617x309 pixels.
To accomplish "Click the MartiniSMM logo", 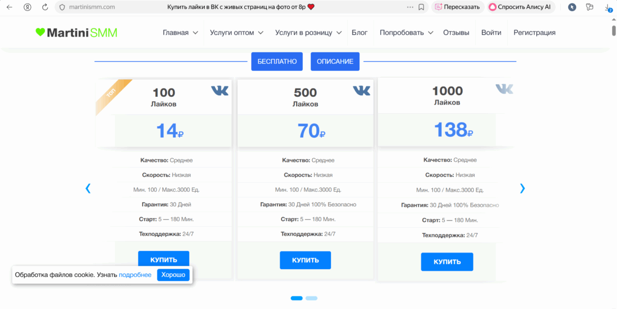I will (x=77, y=32).
